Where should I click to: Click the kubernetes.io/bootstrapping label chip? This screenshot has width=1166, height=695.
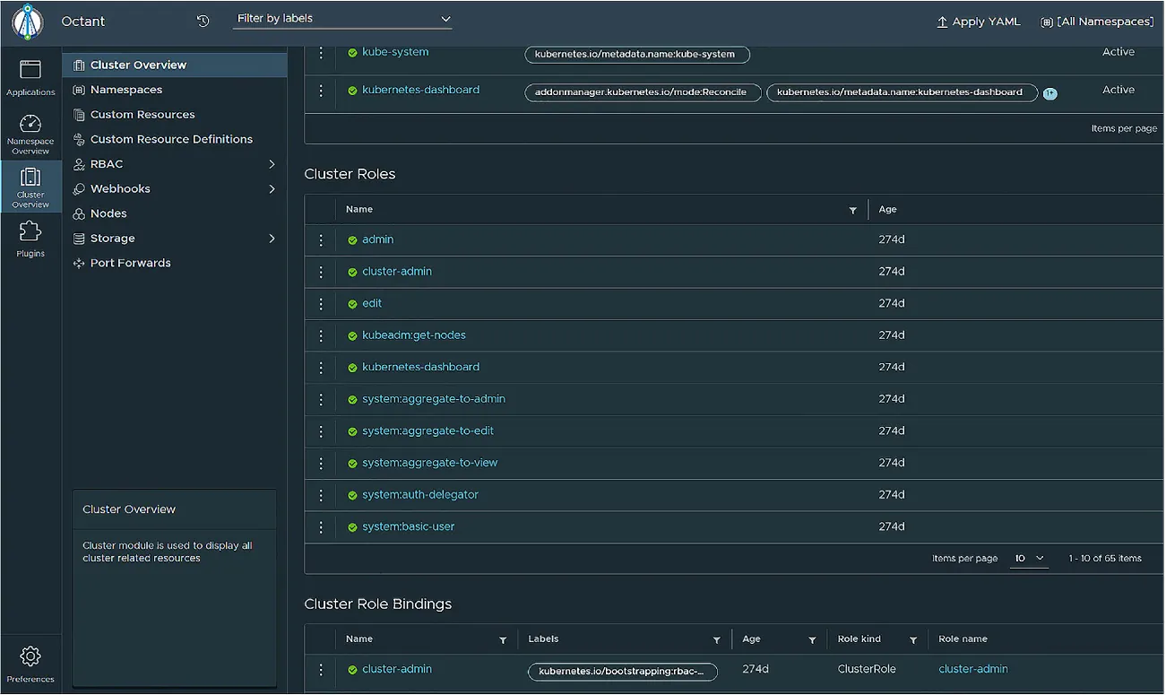coord(622,671)
